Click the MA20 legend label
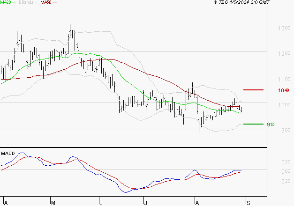The height and width of the screenshot is (206, 294). 5,2
